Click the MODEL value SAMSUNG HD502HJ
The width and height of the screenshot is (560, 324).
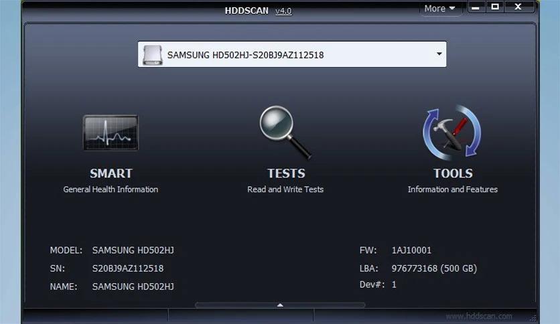coord(133,250)
